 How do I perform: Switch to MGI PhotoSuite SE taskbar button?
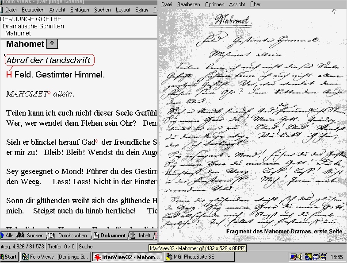click(x=200, y=257)
